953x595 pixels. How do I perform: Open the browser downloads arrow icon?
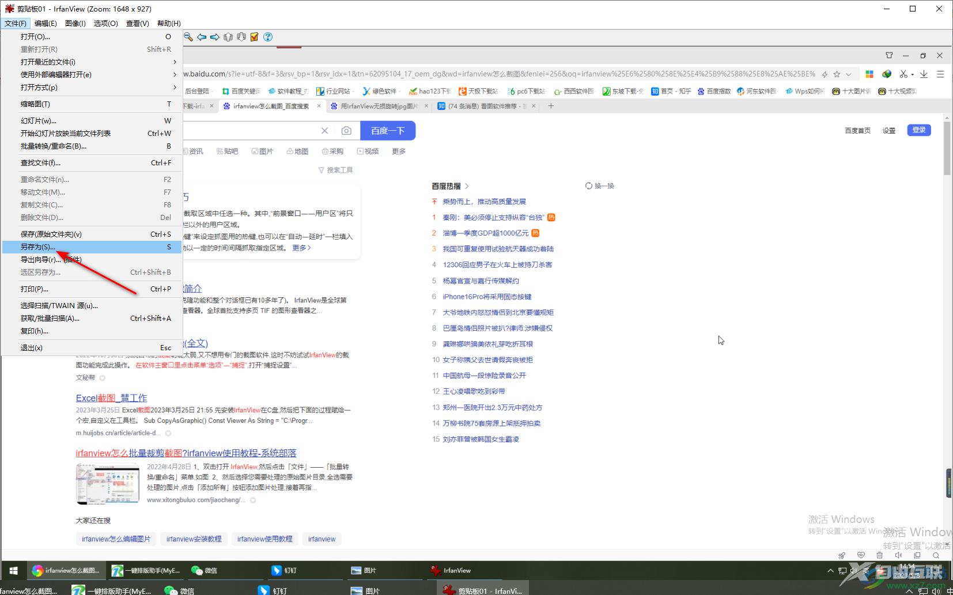[x=924, y=74]
